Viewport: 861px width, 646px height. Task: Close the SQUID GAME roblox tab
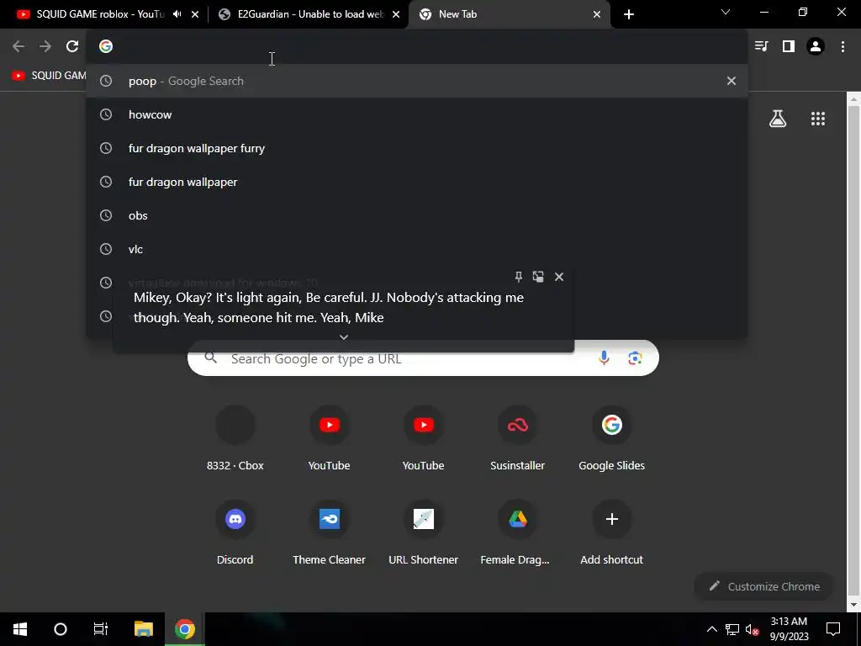[x=195, y=14]
